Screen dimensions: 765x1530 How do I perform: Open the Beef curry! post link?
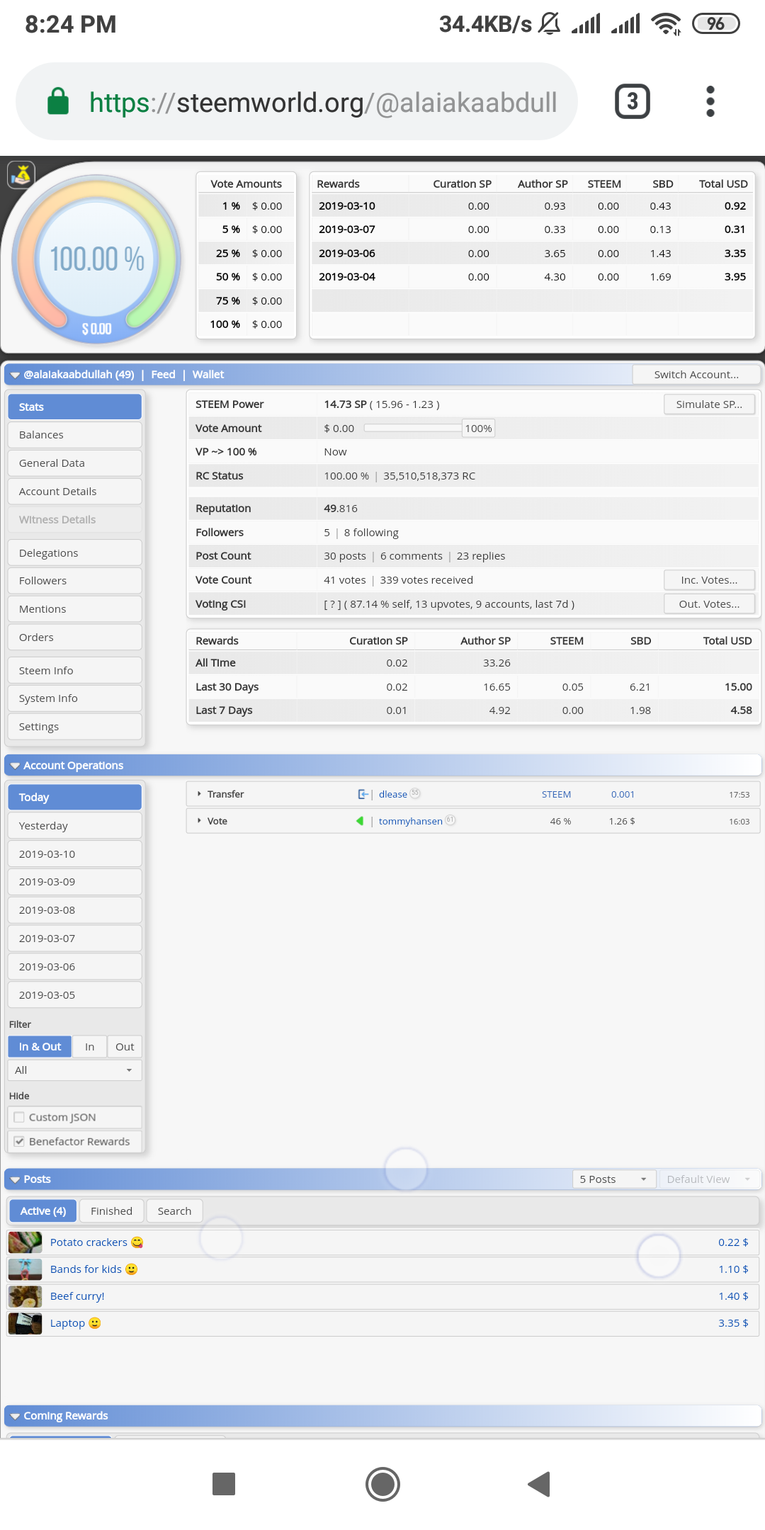[x=77, y=1296]
